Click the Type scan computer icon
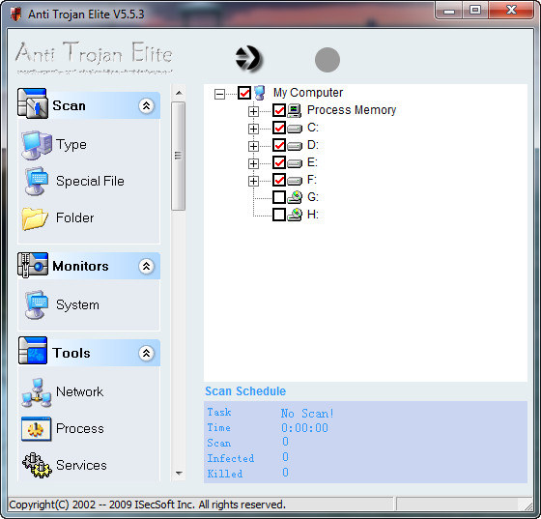Screen dimensions: 541x519 [37, 145]
